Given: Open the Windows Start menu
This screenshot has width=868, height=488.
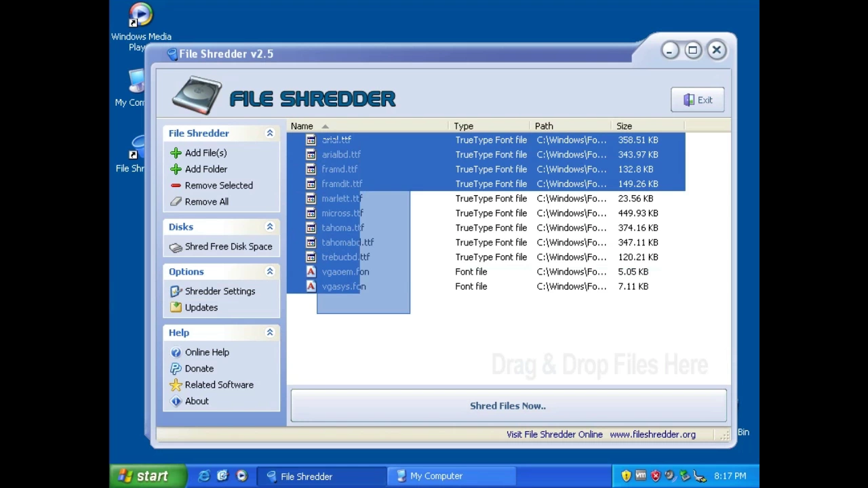Looking at the screenshot, I should point(148,476).
